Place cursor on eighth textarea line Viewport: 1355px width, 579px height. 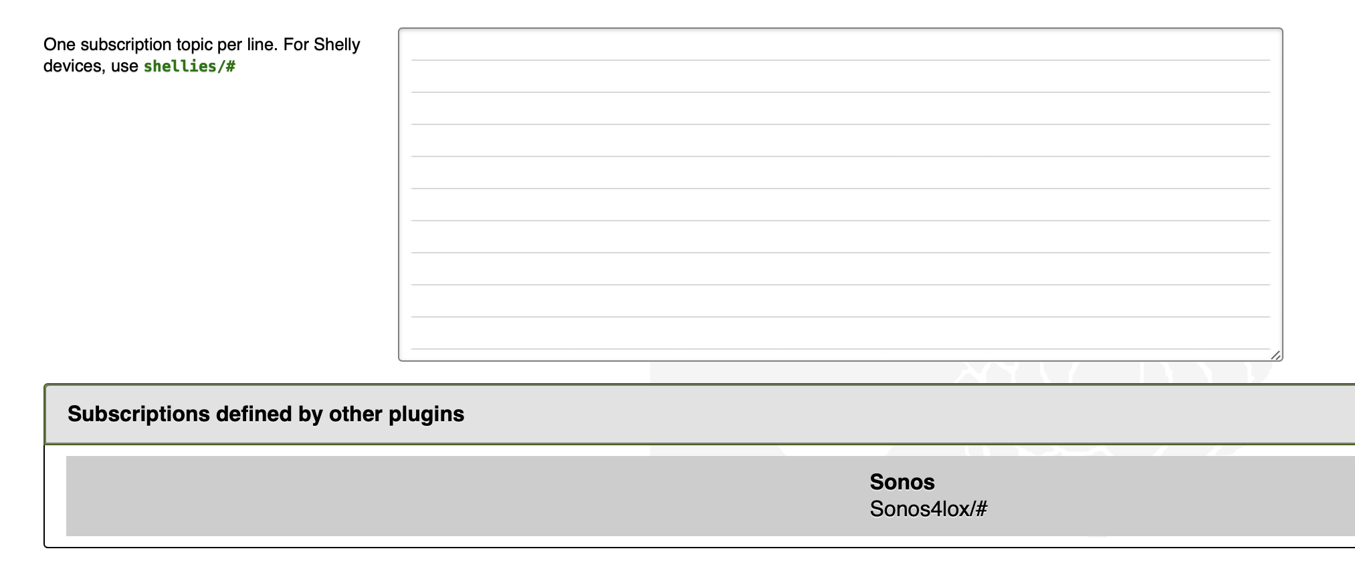point(840,269)
